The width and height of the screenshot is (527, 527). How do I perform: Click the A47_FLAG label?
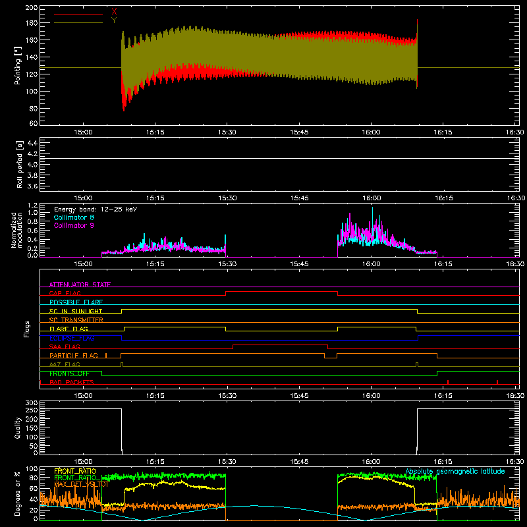point(65,364)
